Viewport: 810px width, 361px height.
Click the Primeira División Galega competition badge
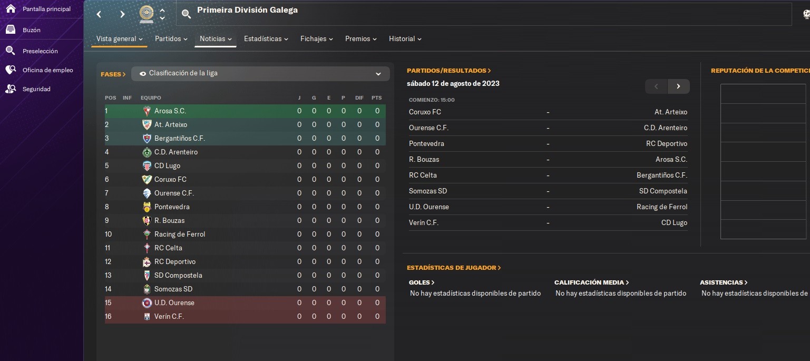[x=147, y=14]
